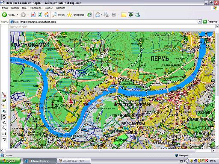This screenshot has width=219, height=164.
Task: Select the zoom out magnifier tool
Action: tap(4, 128)
